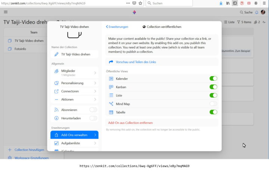Click the Tabelle view icon

(x=111, y=112)
